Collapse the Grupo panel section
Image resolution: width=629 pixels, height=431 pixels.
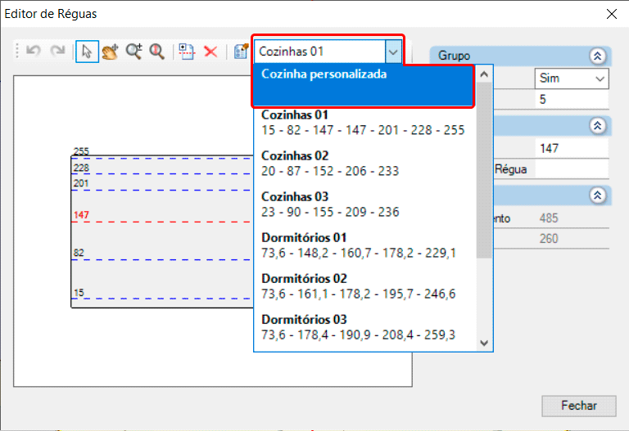597,56
